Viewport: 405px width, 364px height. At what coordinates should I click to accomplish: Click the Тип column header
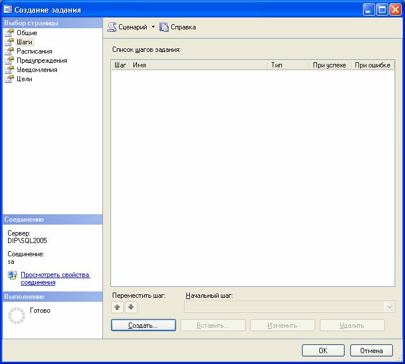tap(288, 65)
